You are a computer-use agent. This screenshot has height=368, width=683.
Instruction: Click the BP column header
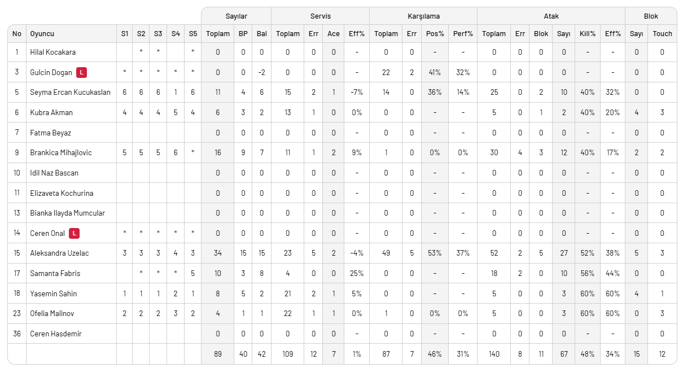coord(243,34)
